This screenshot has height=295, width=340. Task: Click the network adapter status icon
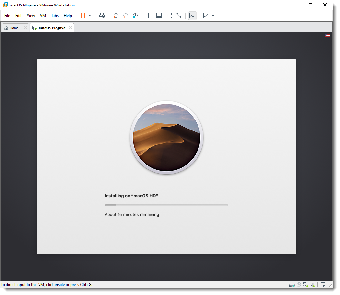click(x=306, y=285)
